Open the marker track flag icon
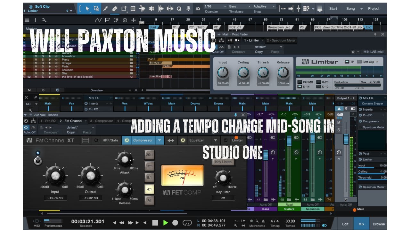This screenshot has width=410, height=230. click(108, 20)
